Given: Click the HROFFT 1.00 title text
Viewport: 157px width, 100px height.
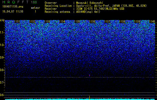Looking at the screenshot, I should coord(19,2).
